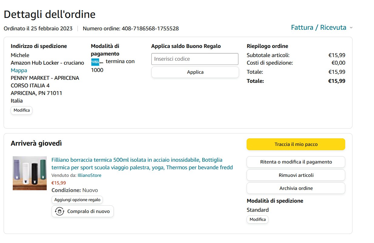Choose Archivia ordine
374x243 pixels.
[x=296, y=188]
